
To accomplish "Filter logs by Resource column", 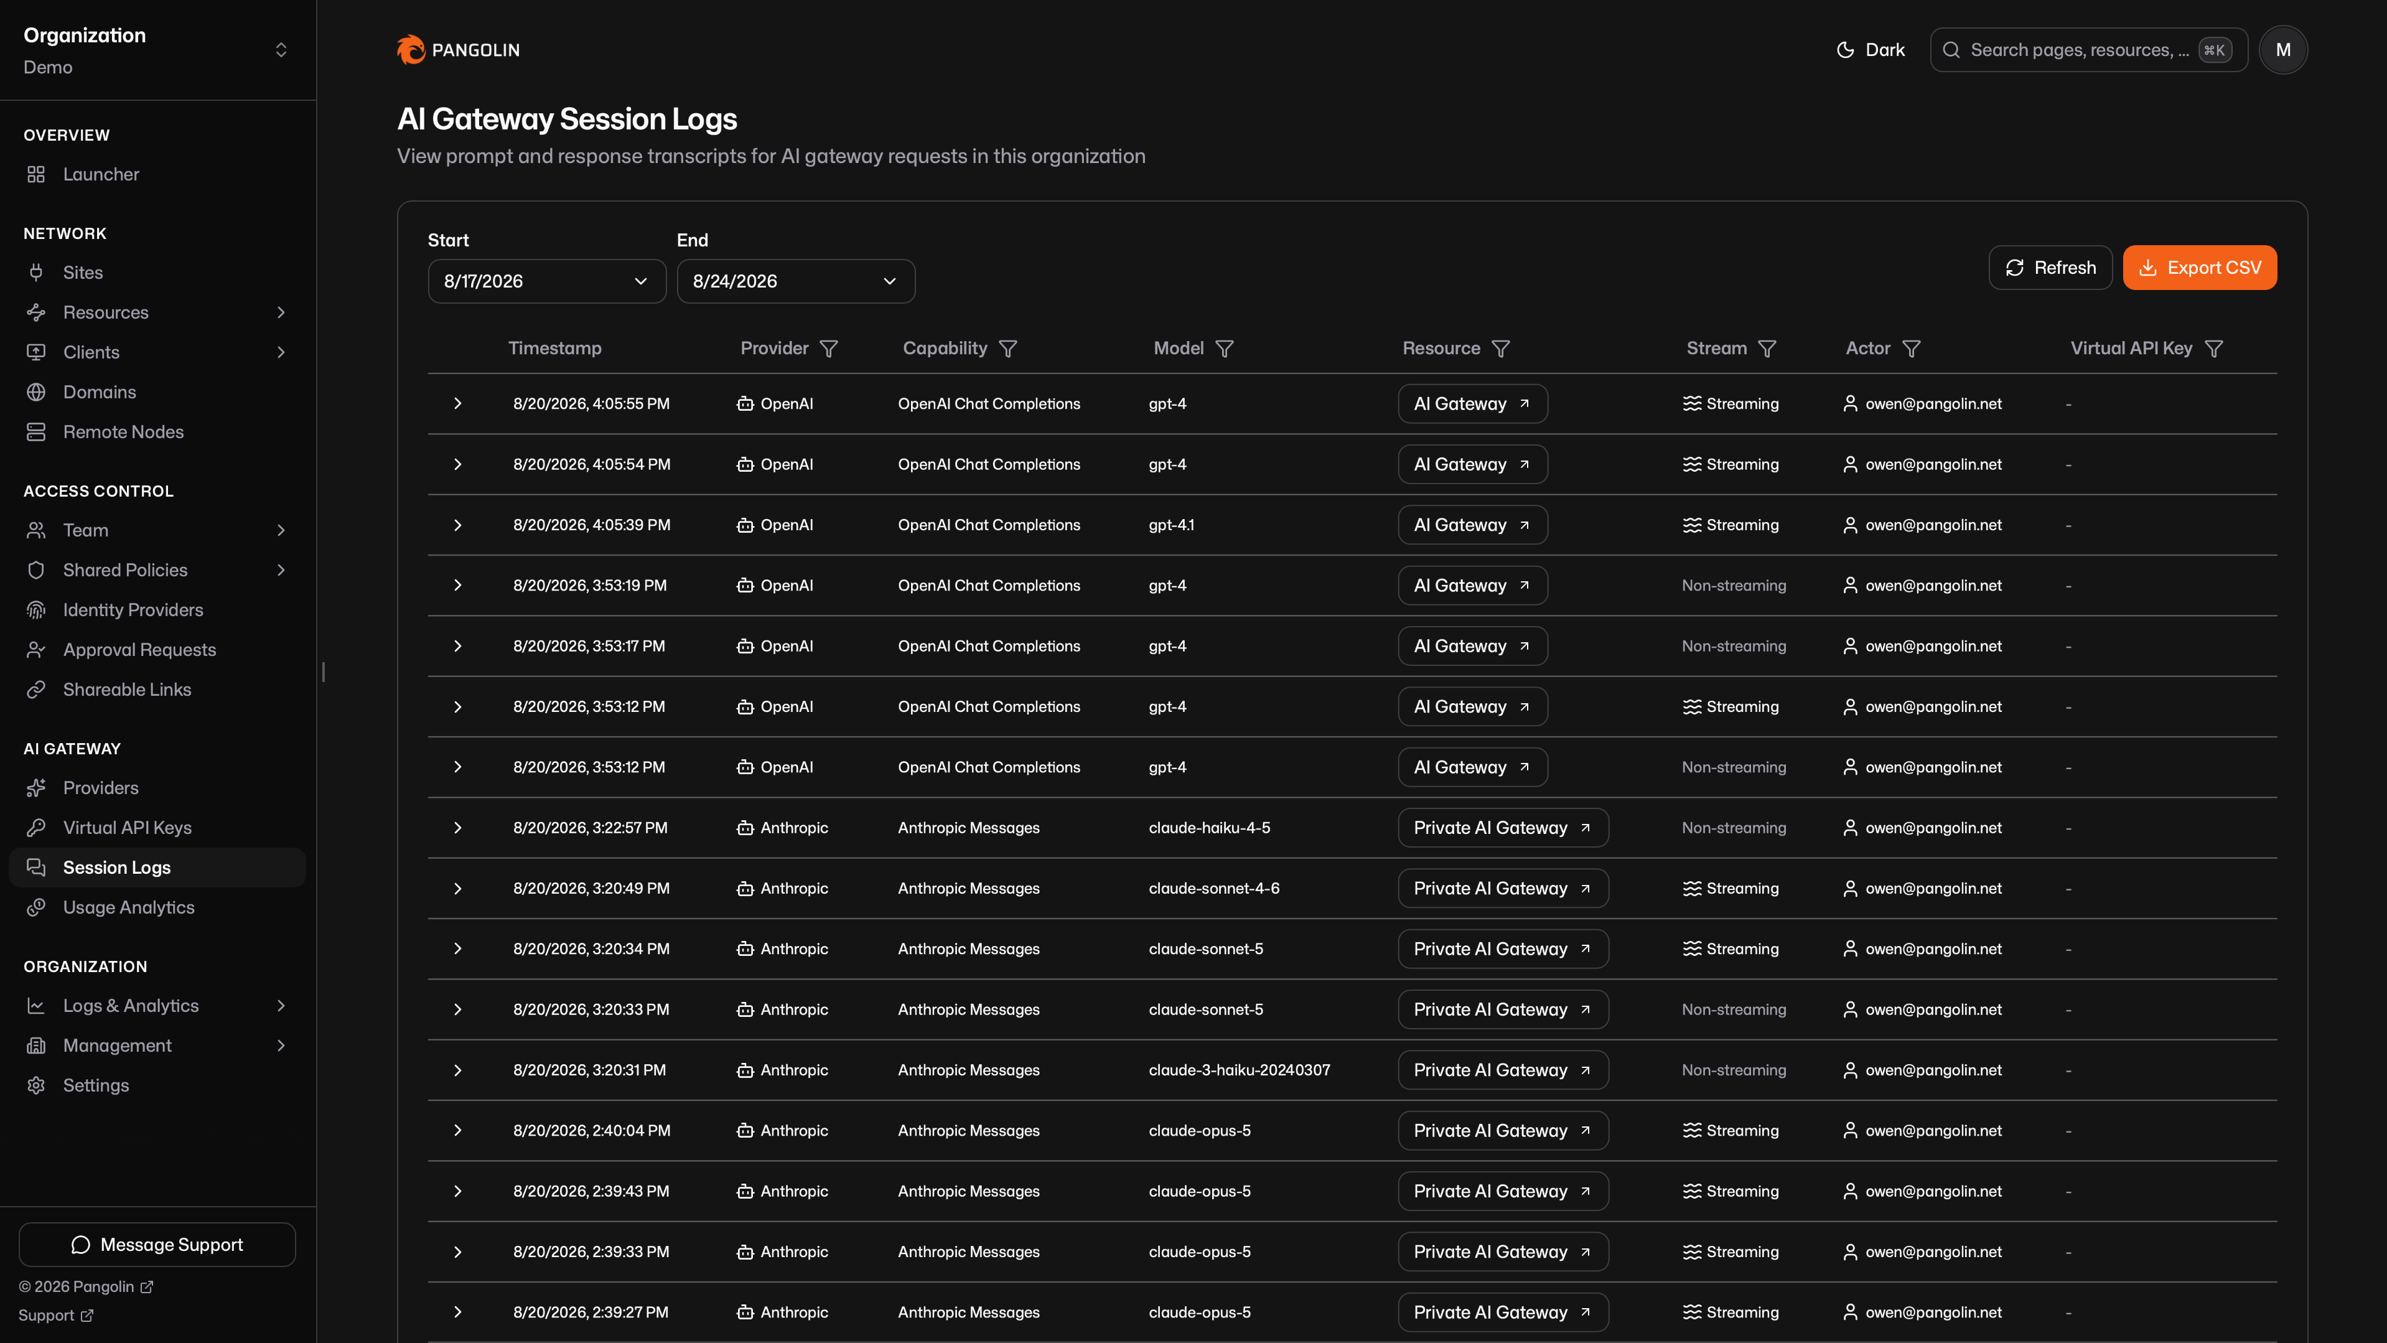I will pyautogui.click(x=1500, y=349).
